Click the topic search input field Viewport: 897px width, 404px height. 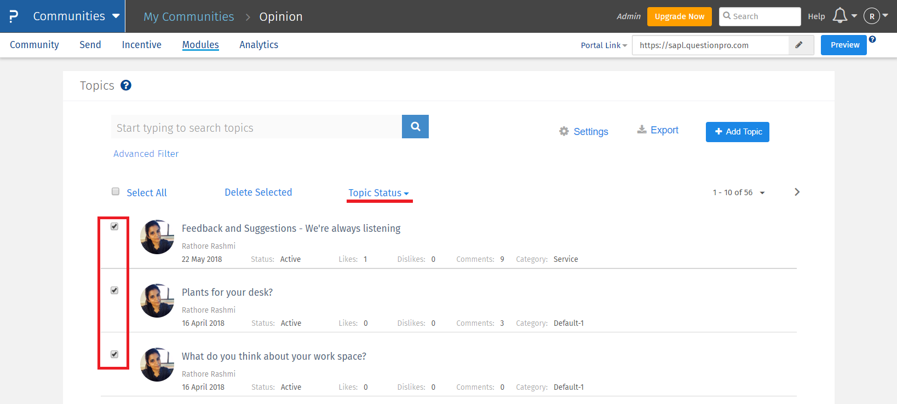[256, 127]
